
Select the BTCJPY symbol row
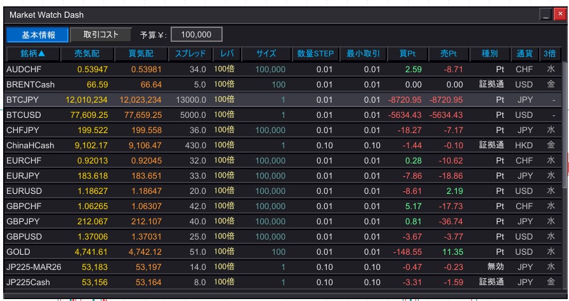point(23,99)
